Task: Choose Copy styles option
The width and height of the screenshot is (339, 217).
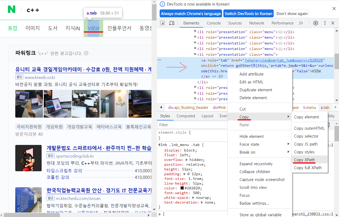Action: (x=309, y=152)
